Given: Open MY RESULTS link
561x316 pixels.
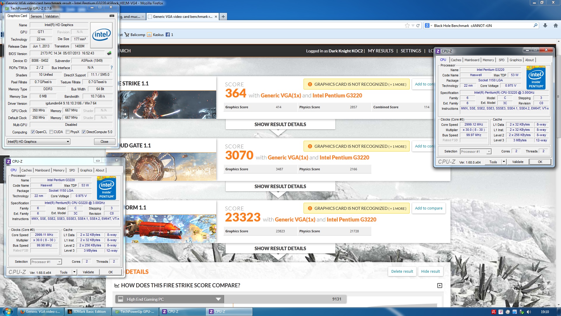Looking at the screenshot, I should [x=380, y=51].
